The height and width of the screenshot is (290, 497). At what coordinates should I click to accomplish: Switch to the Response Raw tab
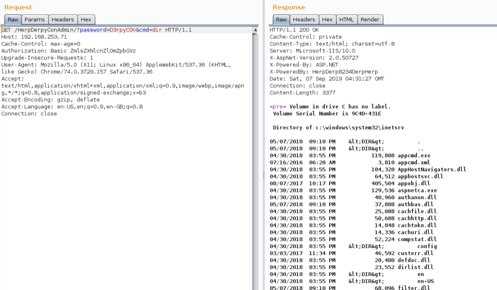click(x=281, y=19)
